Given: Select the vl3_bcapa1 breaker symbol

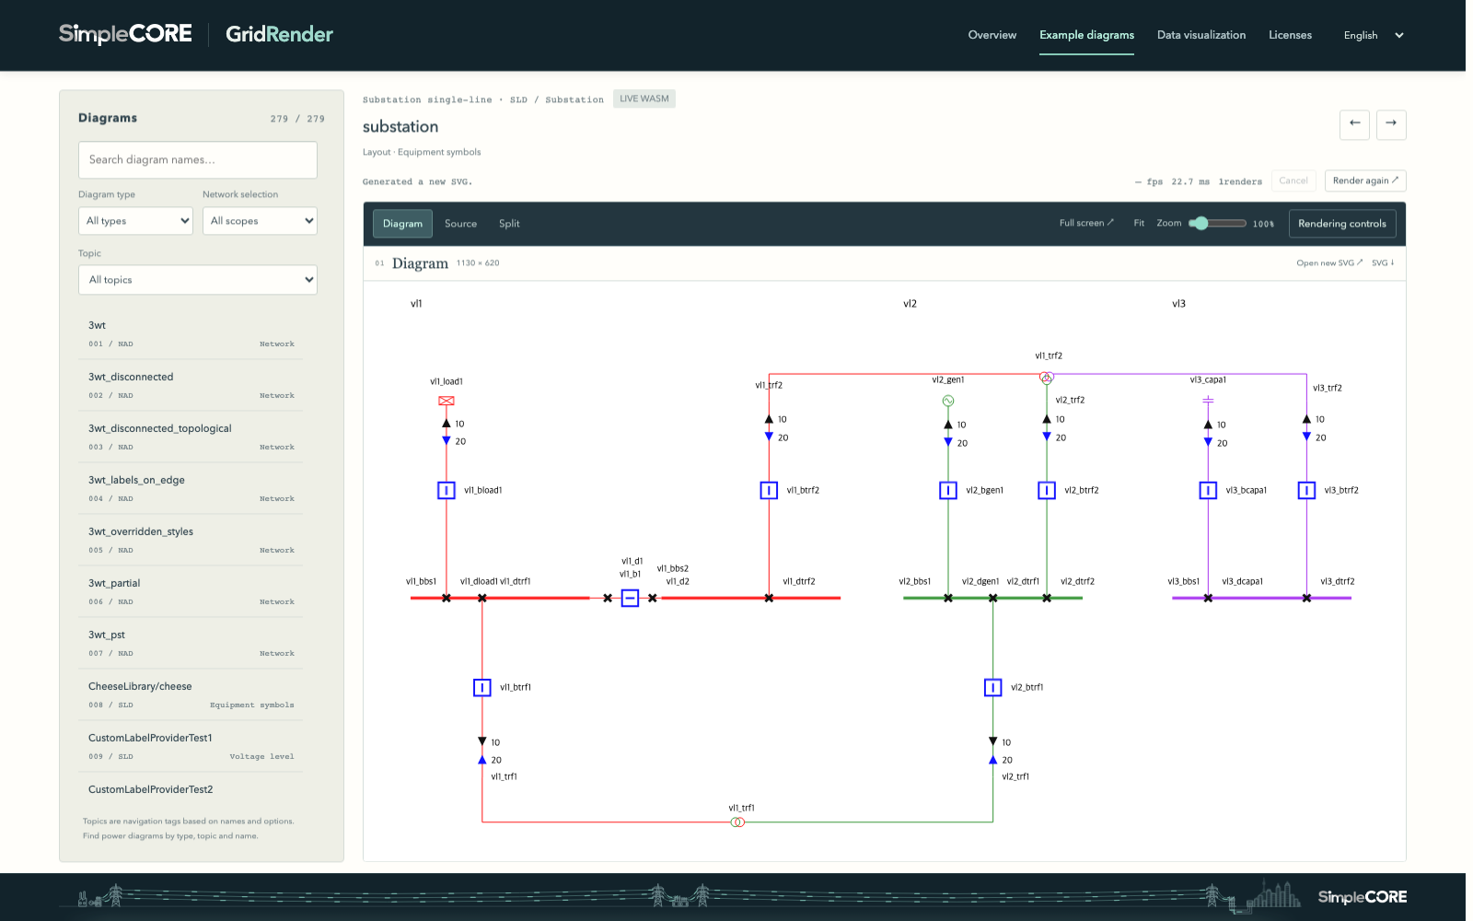Looking at the screenshot, I should click(1208, 491).
